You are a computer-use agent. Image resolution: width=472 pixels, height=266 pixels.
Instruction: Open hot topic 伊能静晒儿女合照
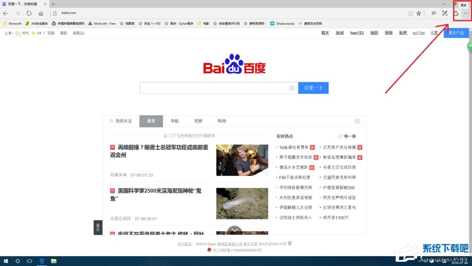coord(295,207)
